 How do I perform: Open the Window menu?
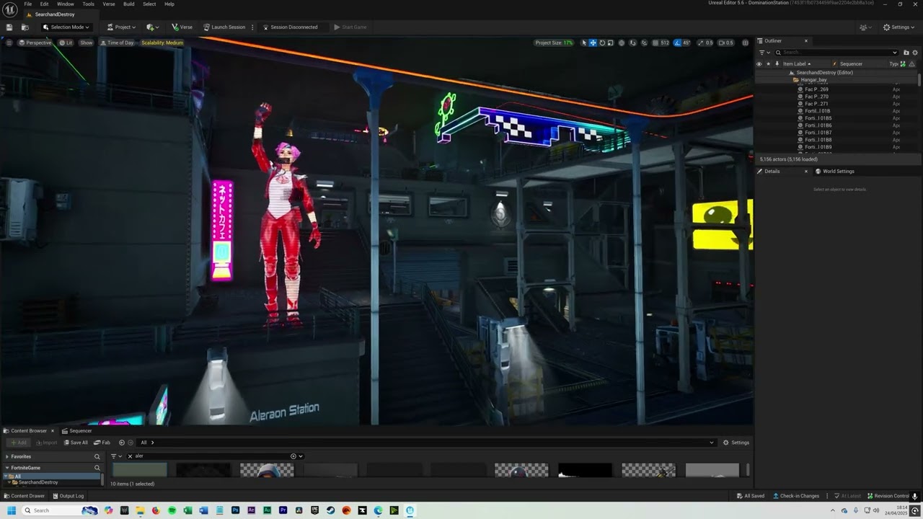point(65,4)
